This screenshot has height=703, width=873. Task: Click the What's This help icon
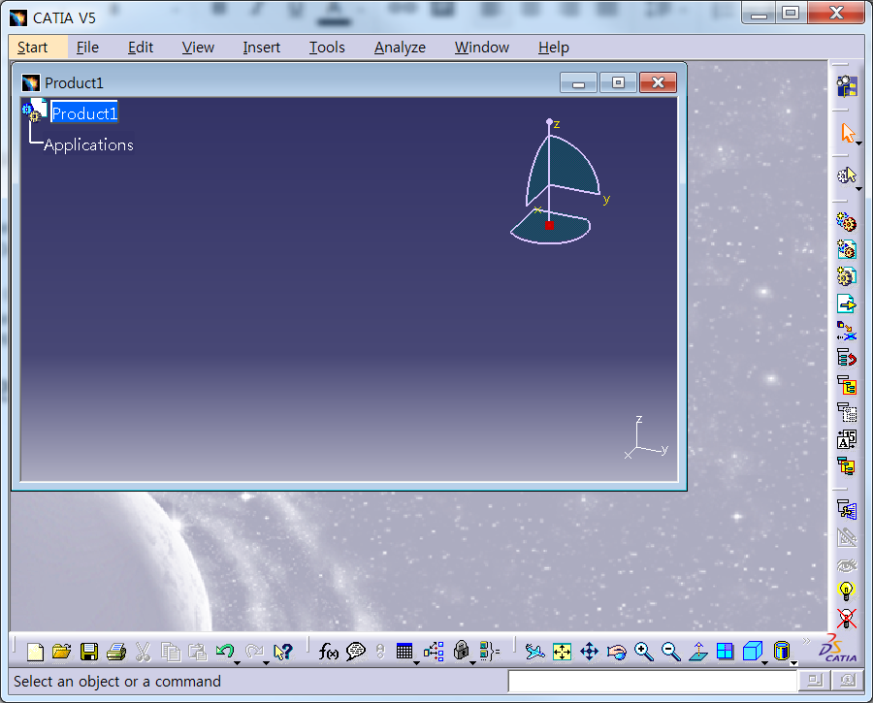pyautogui.click(x=283, y=652)
